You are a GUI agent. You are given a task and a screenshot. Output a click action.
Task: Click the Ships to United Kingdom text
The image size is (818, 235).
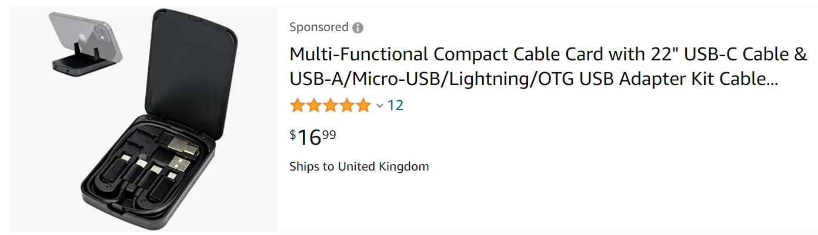tap(359, 166)
